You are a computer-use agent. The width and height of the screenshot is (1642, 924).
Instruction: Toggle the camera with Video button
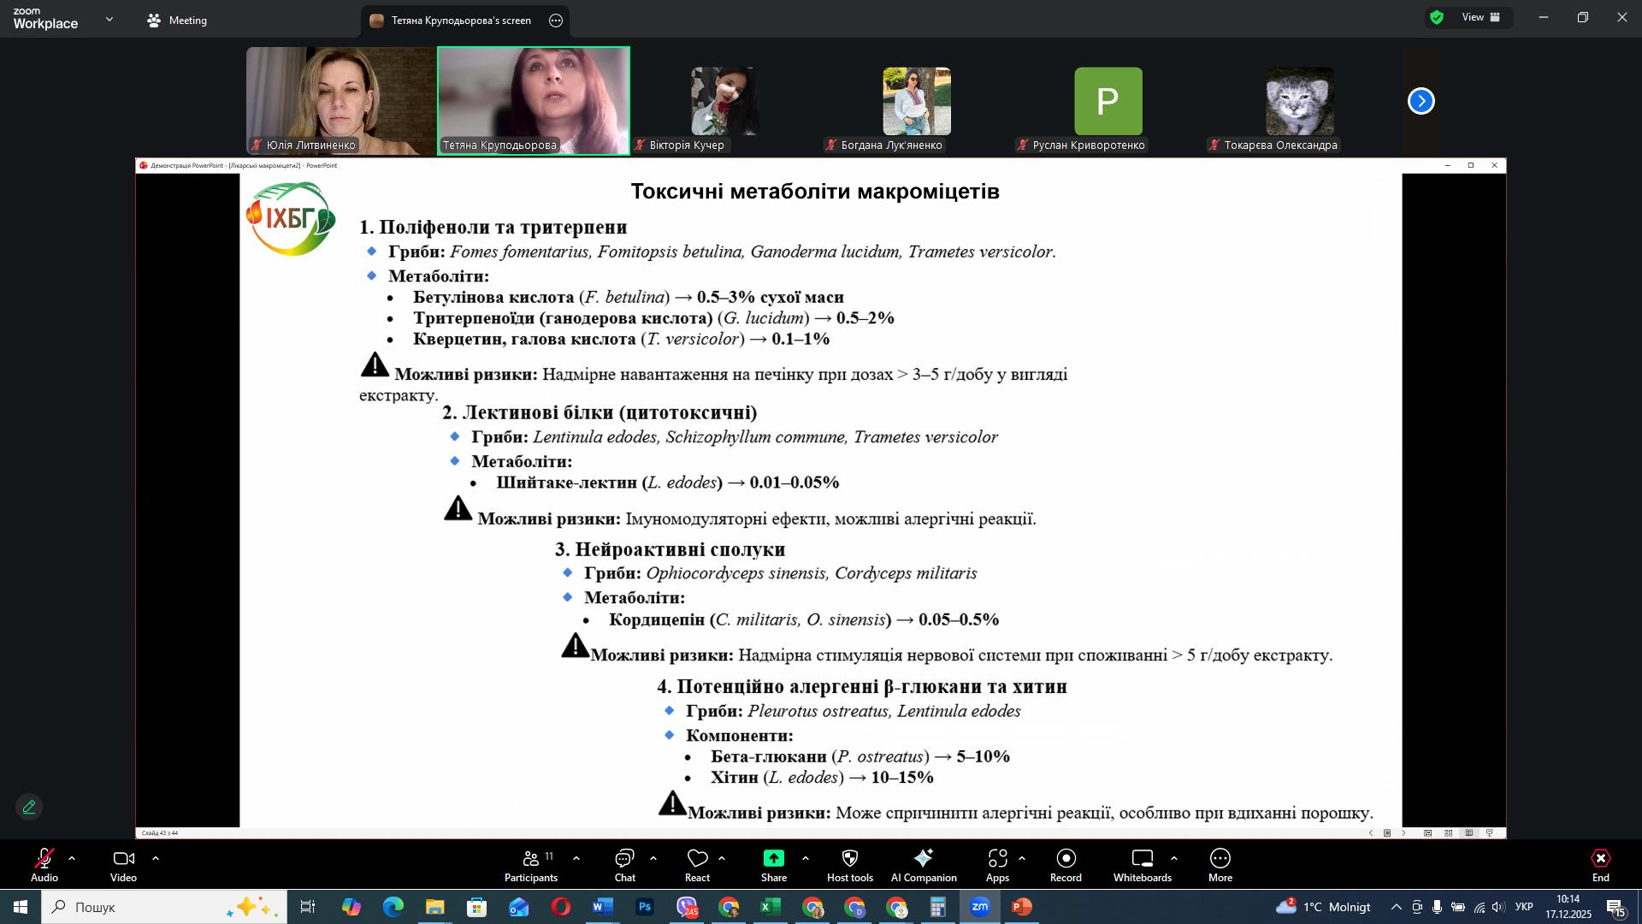tap(123, 865)
